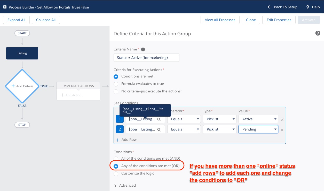
Task: Click the Process Builder logo icon
Action: [x=5, y=7]
